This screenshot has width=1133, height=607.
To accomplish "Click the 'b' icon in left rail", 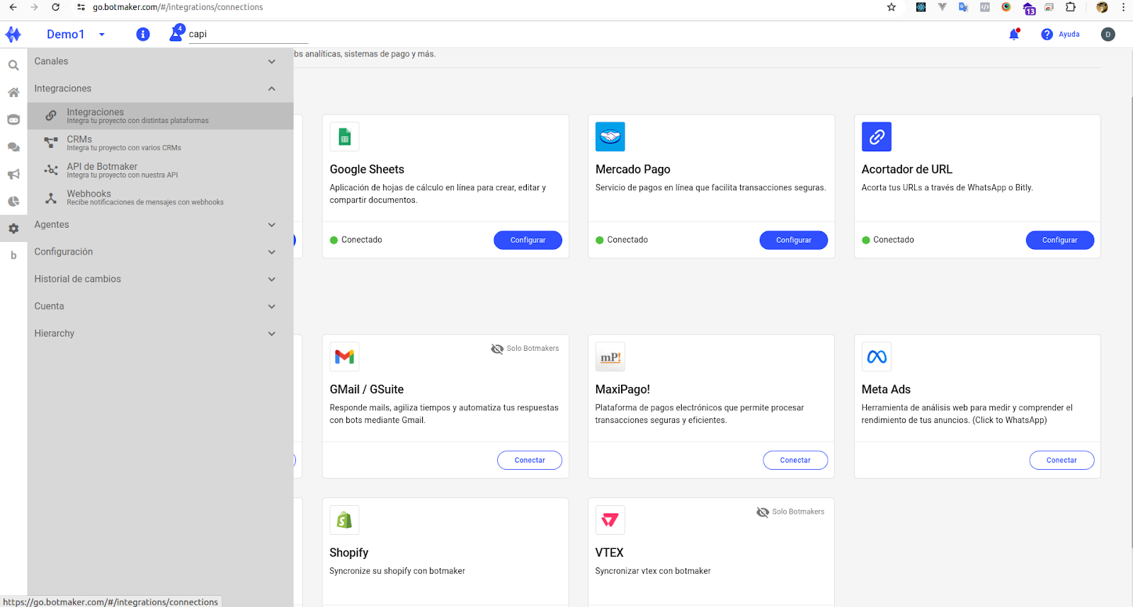I will point(13,255).
